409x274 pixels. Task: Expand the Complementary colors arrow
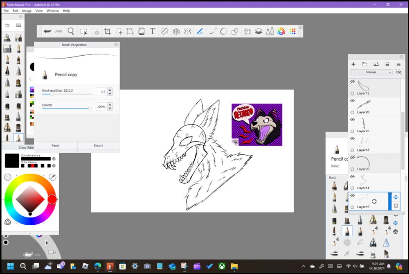coord(54,159)
